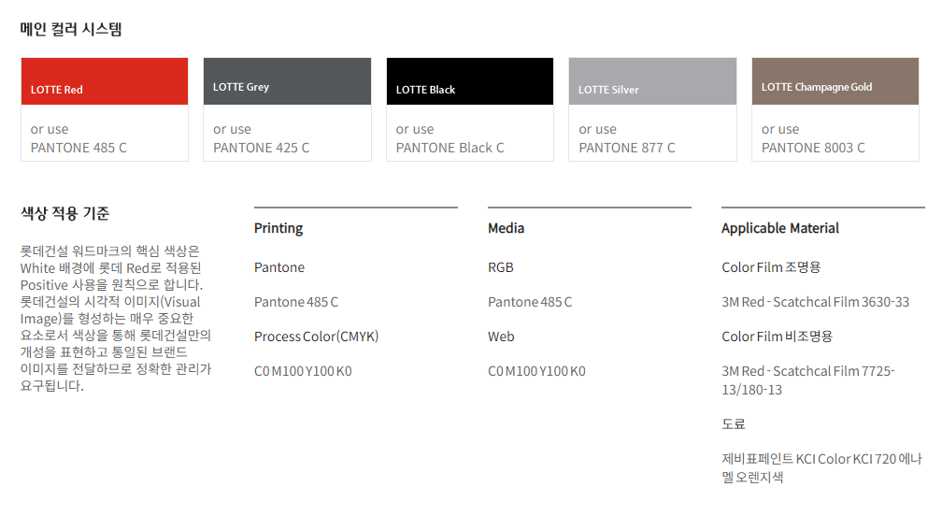Viewport: 942px width, 516px height.
Task: Click the Web label under Media
Action: pyautogui.click(x=501, y=337)
